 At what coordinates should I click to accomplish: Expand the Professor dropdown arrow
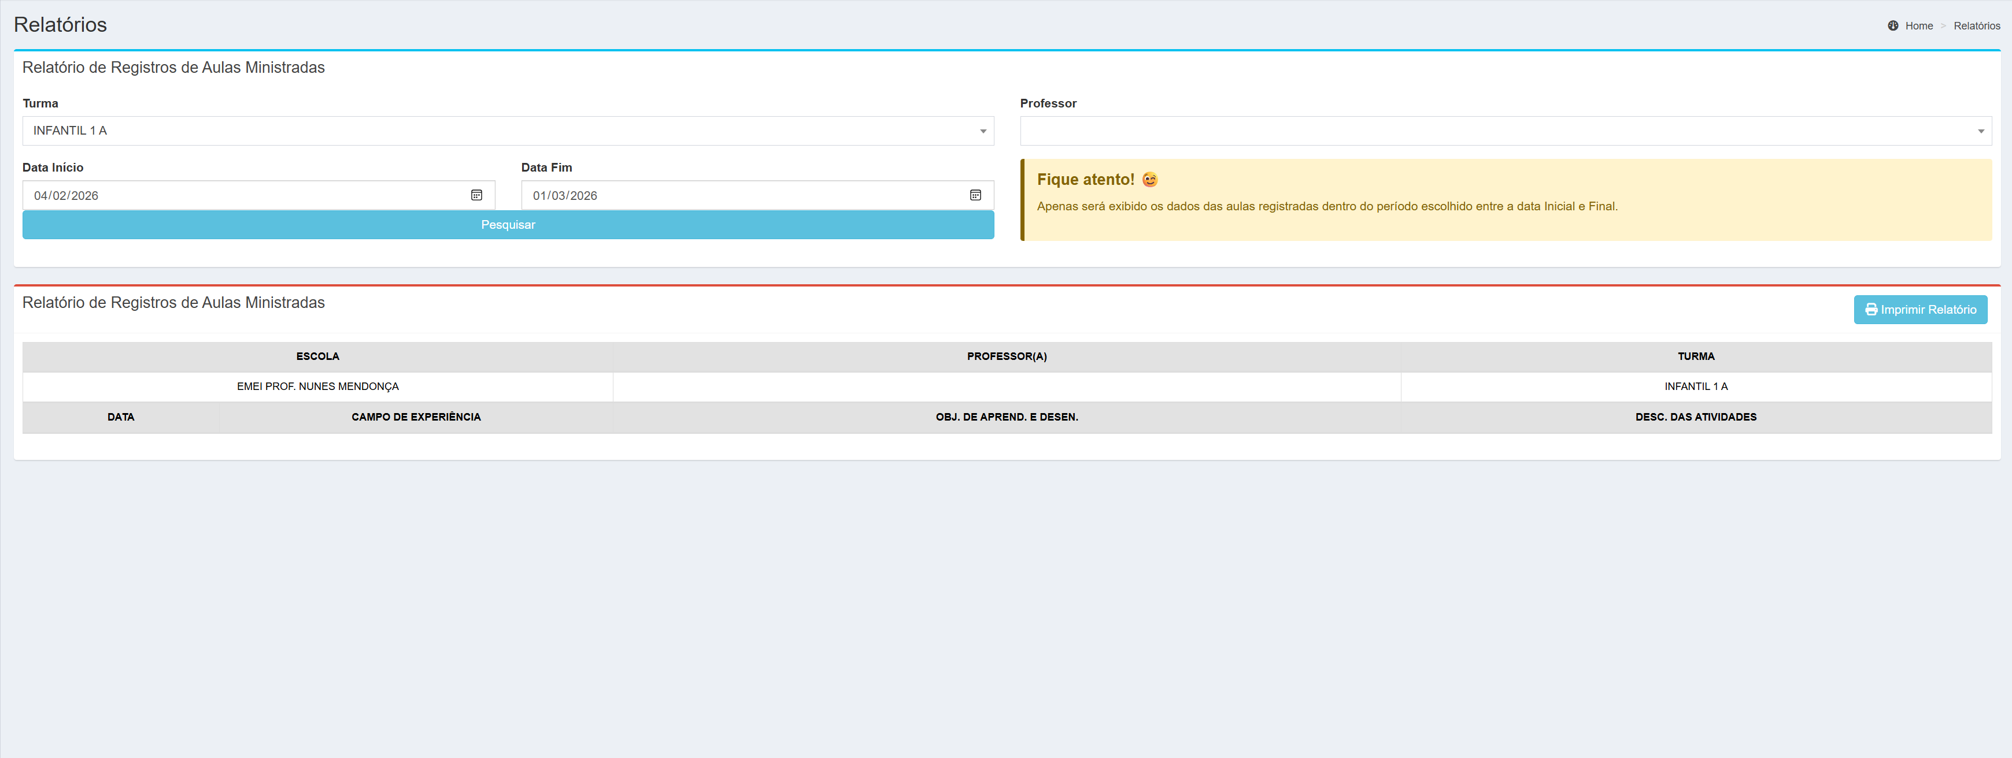(x=1980, y=131)
